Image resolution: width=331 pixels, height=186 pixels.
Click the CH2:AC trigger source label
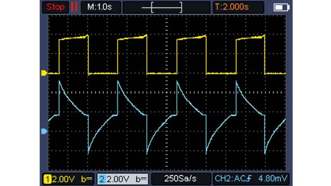click(x=230, y=179)
